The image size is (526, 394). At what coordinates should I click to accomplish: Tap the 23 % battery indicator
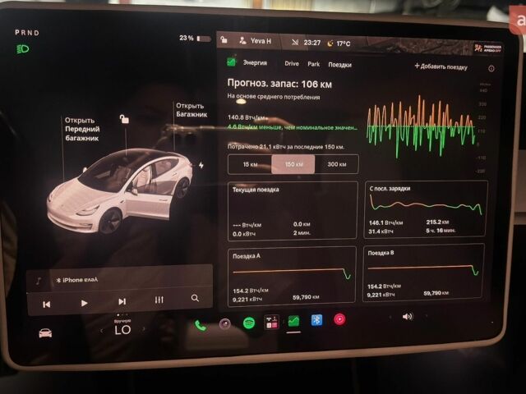[x=195, y=39]
